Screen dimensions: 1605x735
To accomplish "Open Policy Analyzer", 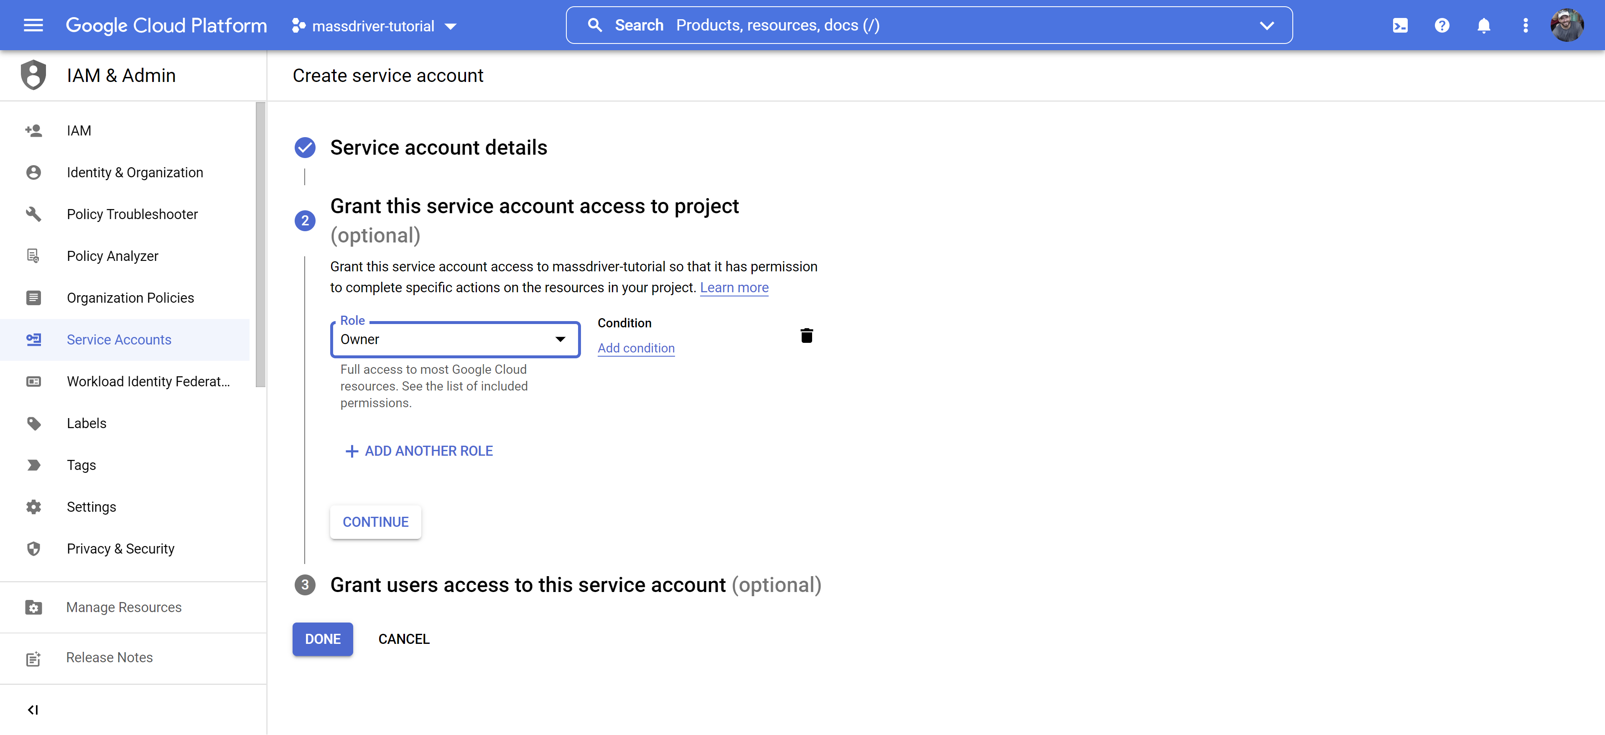I will pyautogui.click(x=113, y=256).
